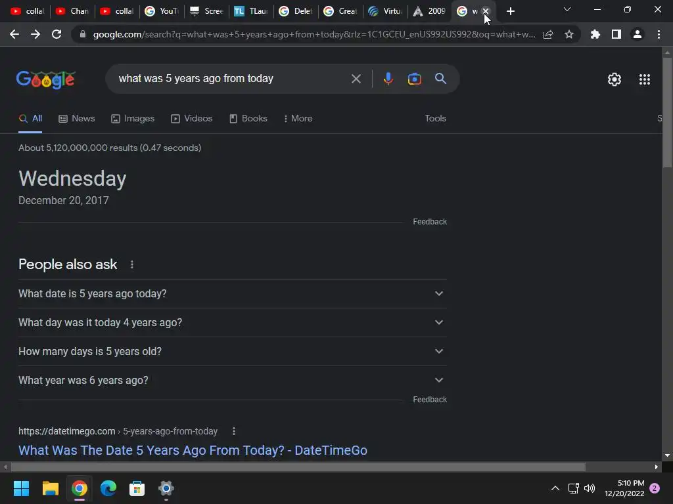Open volume control in system tray
The height and width of the screenshot is (504, 673).
(x=590, y=488)
